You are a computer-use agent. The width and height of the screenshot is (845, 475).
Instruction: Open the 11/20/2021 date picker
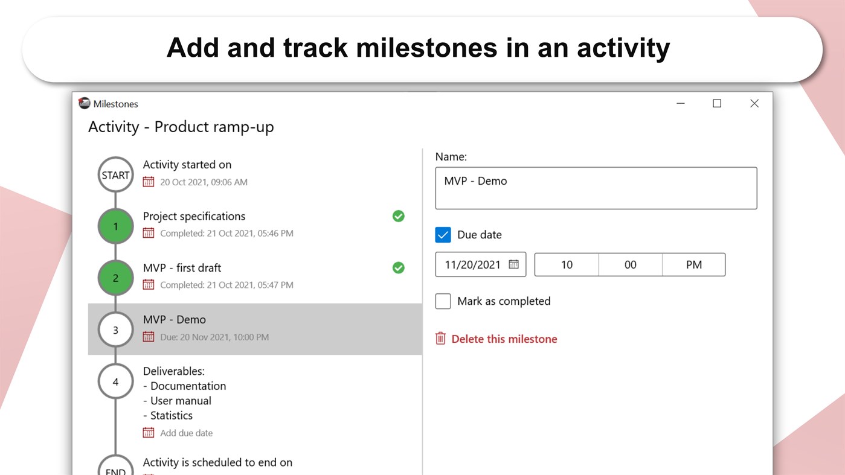[473, 264]
